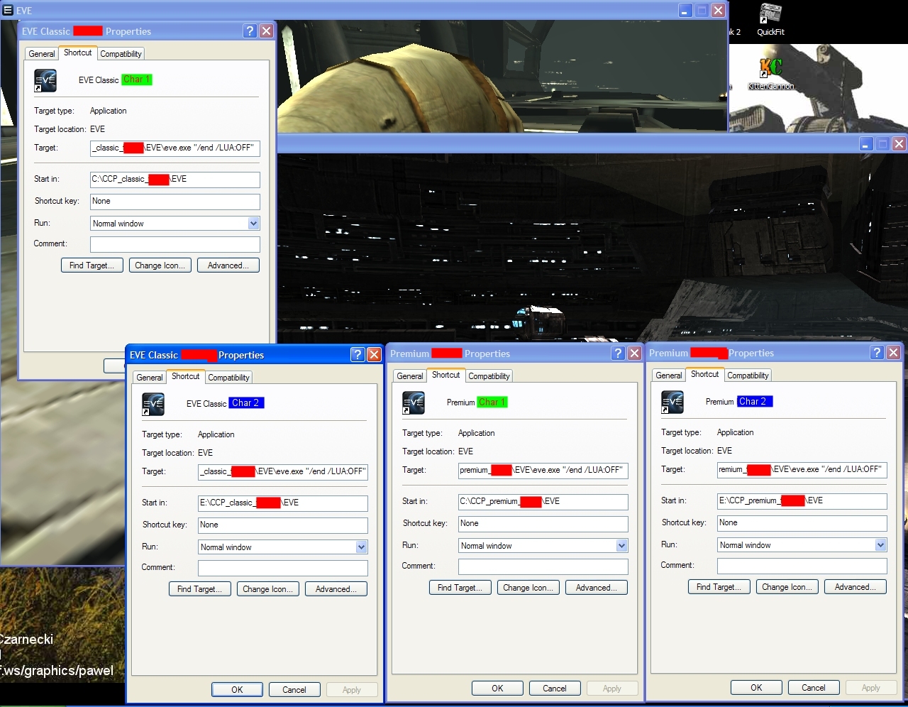
Task: Click Find Target in Premium Char 1 dialog
Action: [x=460, y=588]
